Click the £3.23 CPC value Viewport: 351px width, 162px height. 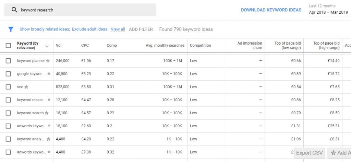(86, 74)
